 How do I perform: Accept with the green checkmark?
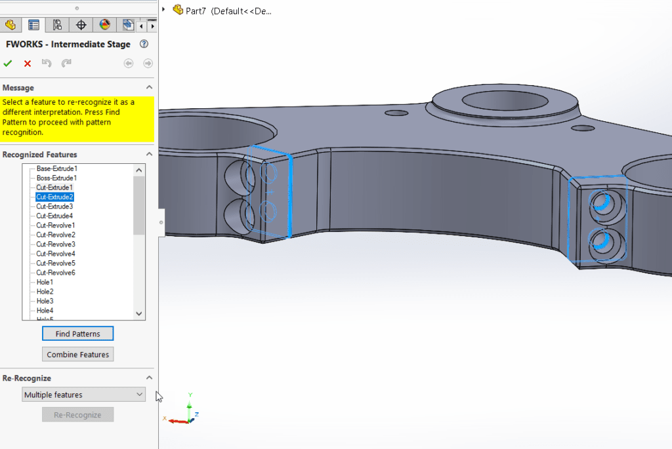(8, 64)
